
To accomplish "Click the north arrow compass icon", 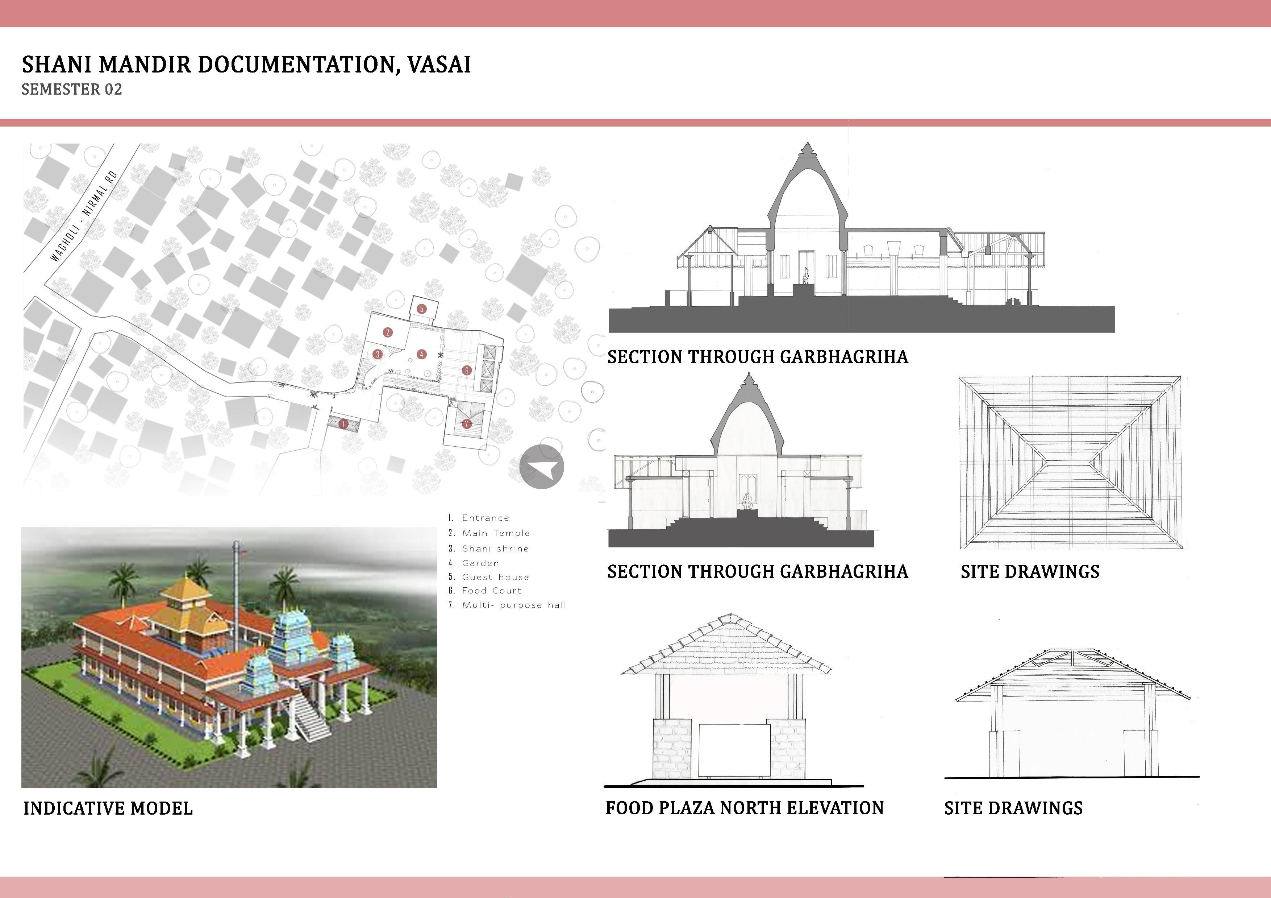I will pyautogui.click(x=541, y=467).
